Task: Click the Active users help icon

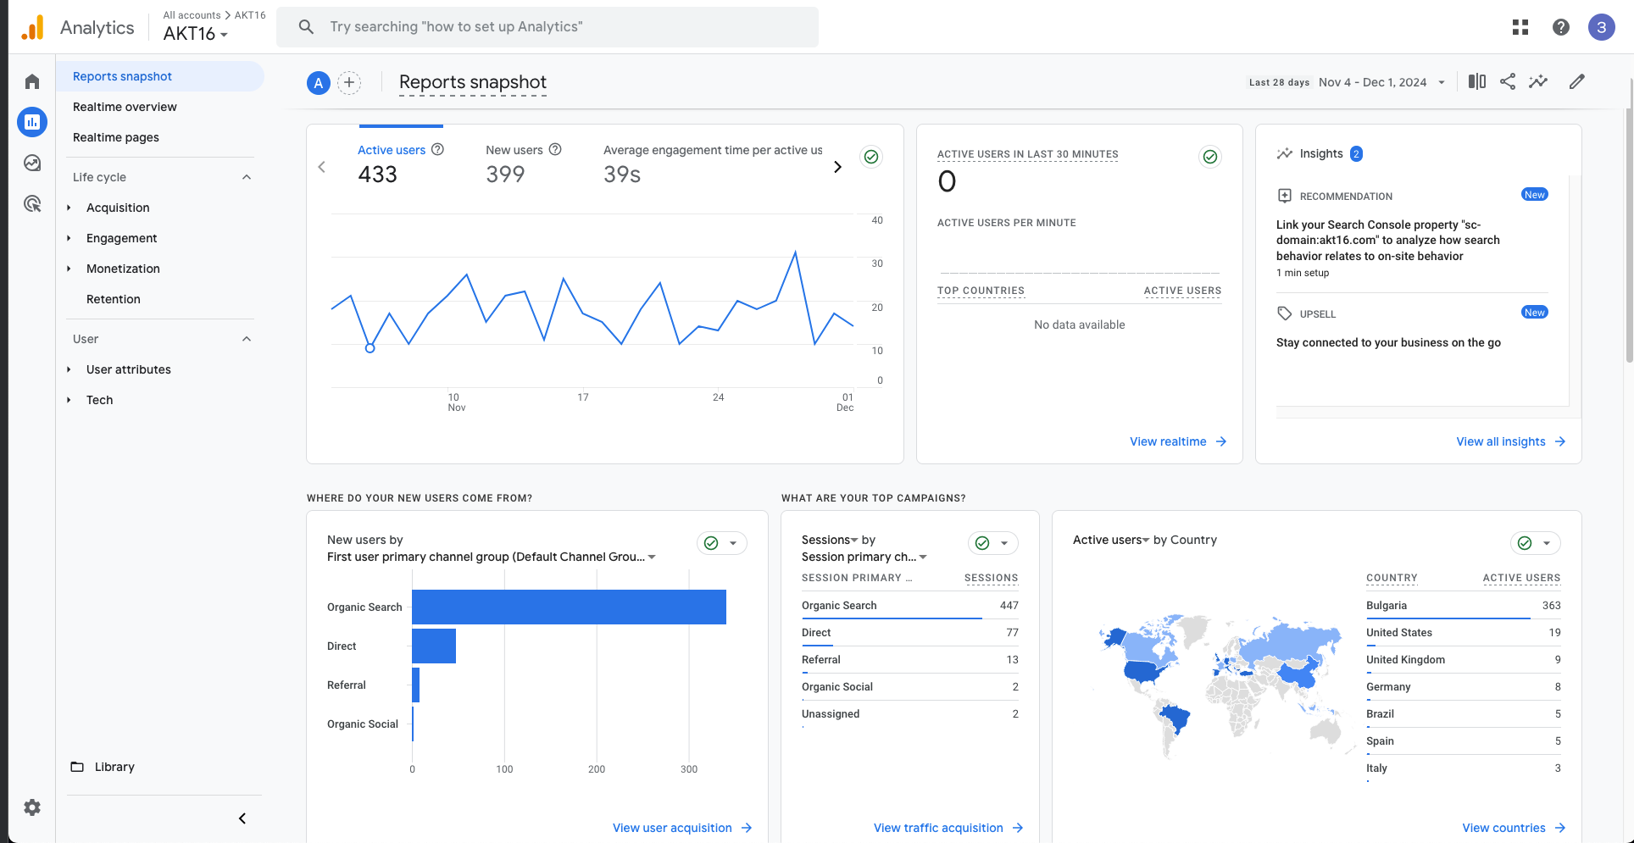Action: pyautogui.click(x=437, y=149)
